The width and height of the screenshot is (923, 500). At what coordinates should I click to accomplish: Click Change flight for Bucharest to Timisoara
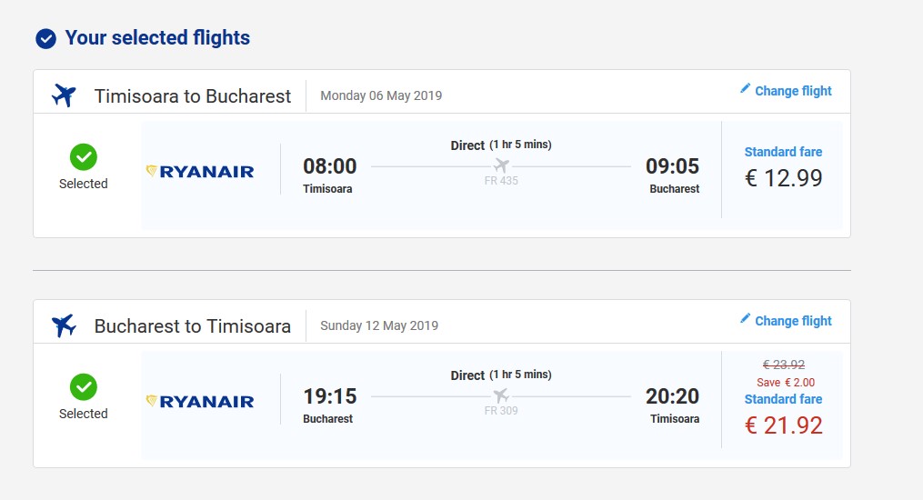pos(793,321)
